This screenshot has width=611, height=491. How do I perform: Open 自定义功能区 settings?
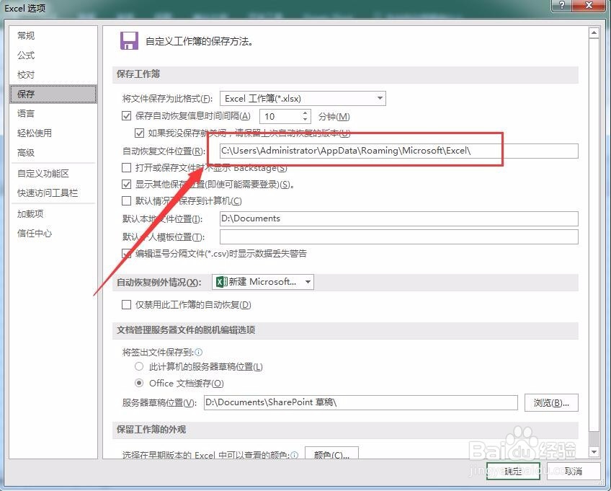pyautogui.click(x=53, y=173)
